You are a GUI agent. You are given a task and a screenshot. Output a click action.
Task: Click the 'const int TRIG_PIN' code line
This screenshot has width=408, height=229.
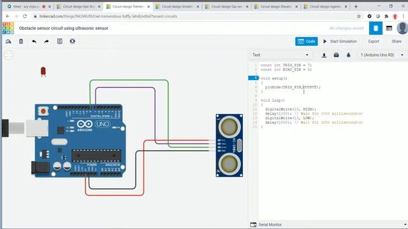click(x=286, y=65)
